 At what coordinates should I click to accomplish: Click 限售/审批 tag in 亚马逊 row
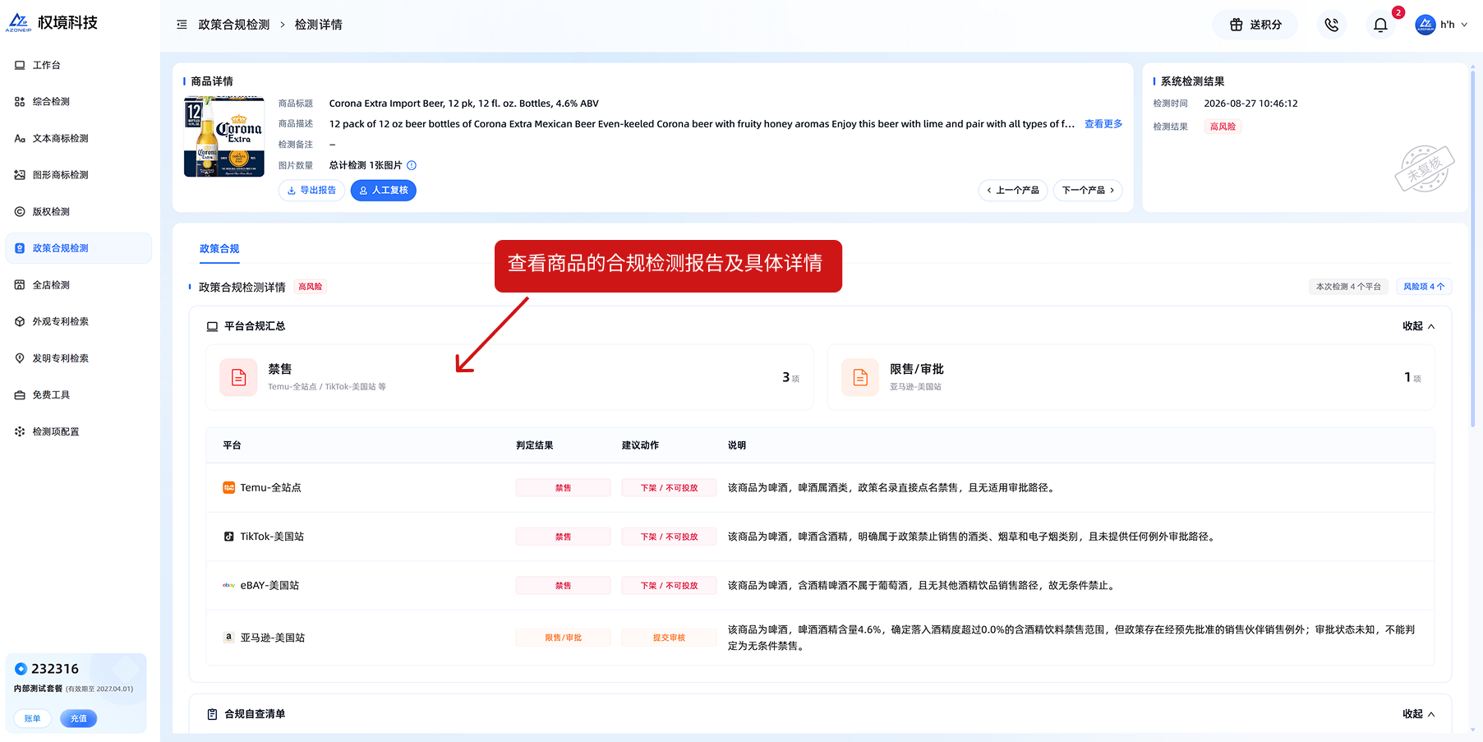tap(563, 638)
